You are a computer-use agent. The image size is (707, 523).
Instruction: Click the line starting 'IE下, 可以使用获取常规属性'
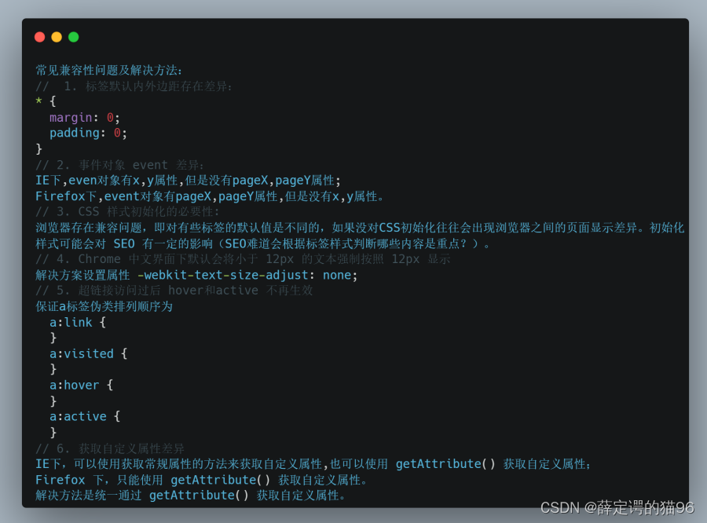tap(313, 464)
